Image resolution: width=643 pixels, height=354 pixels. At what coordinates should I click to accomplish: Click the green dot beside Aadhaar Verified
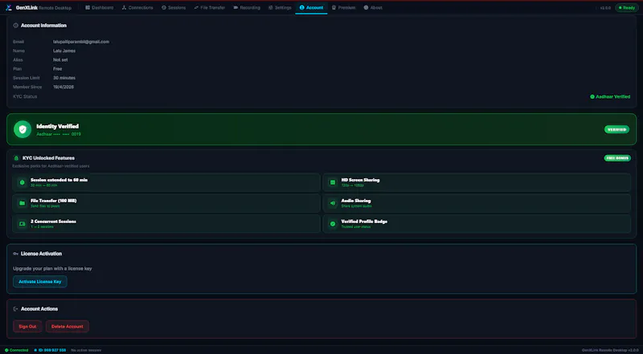(592, 96)
